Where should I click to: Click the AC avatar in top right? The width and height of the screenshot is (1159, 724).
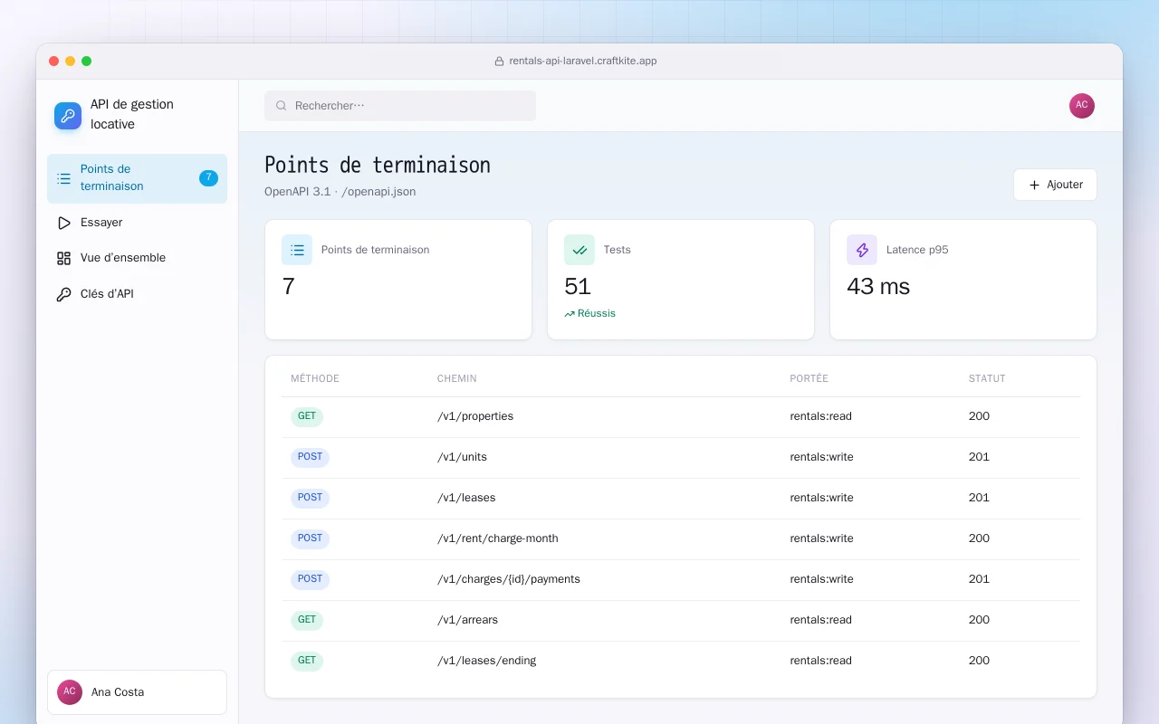tap(1082, 106)
